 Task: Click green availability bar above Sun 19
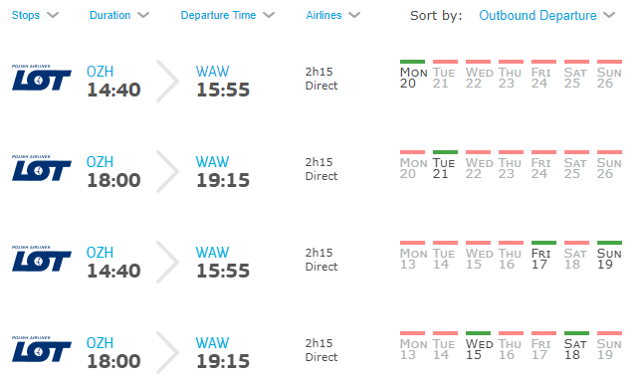pos(609,243)
